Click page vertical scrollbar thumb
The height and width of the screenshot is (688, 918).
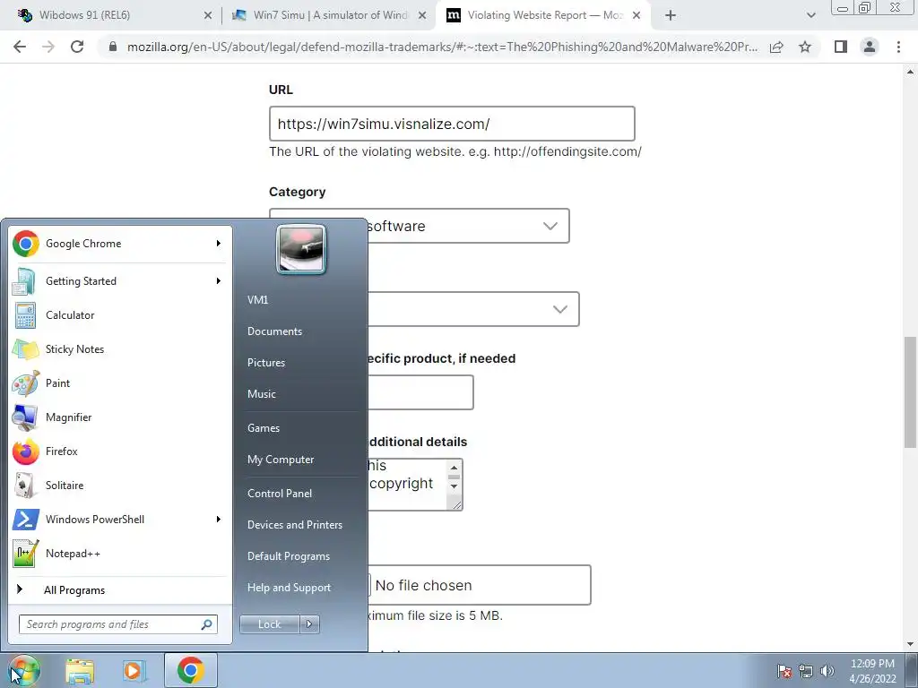(x=911, y=392)
